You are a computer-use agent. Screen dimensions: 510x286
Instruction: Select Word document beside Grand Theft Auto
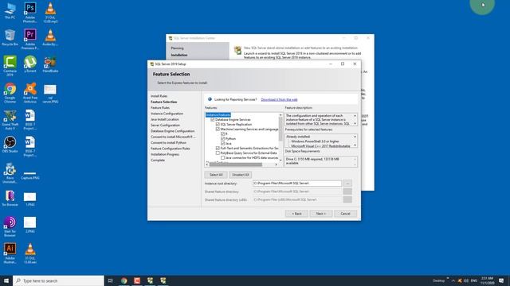30,120
